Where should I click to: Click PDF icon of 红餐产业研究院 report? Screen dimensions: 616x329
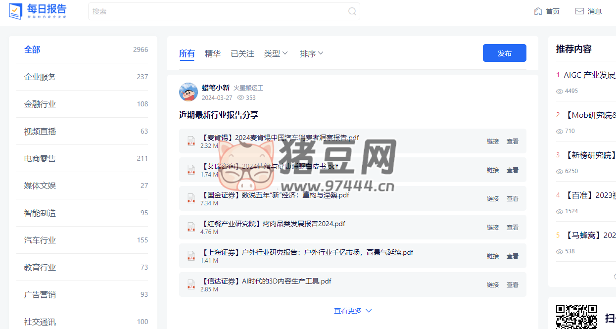tap(191, 227)
